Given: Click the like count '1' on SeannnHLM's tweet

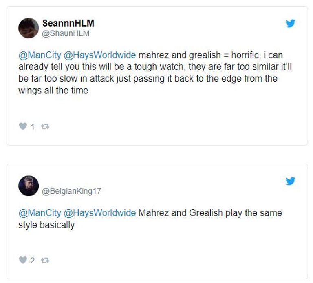Looking at the screenshot, I should [x=33, y=127].
